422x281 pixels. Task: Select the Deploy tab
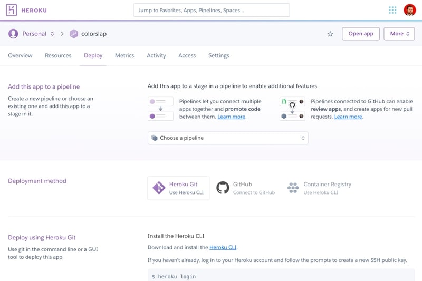pyautogui.click(x=93, y=56)
